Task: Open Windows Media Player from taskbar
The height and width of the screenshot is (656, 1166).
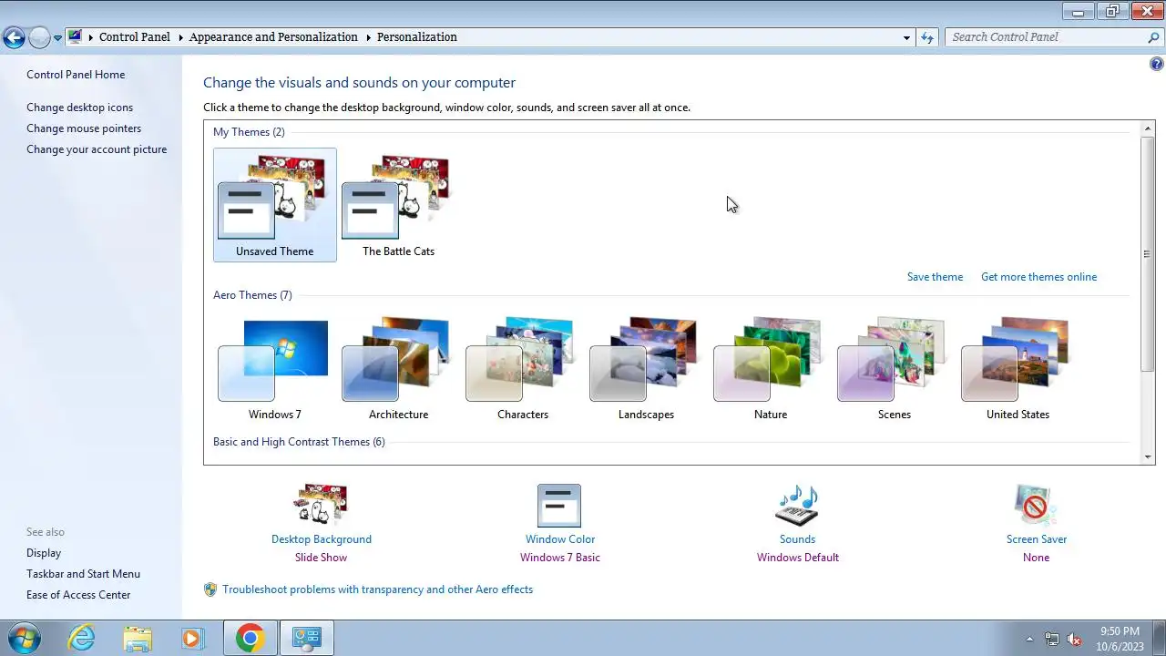Action: click(x=192, y=638)
